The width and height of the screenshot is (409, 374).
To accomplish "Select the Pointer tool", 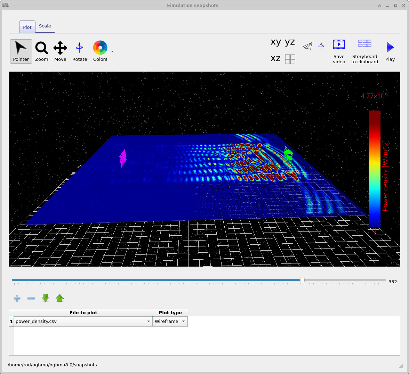I will (x=21, y=51).
